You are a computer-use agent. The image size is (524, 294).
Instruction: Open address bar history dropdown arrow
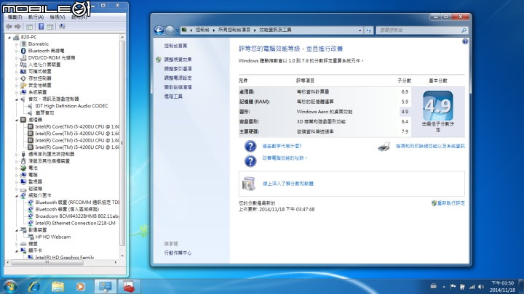point(360,30)
